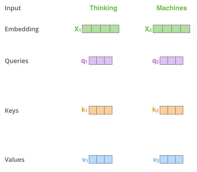Select the blue v1 value vector
197x172 pixels.
(100, 159)
